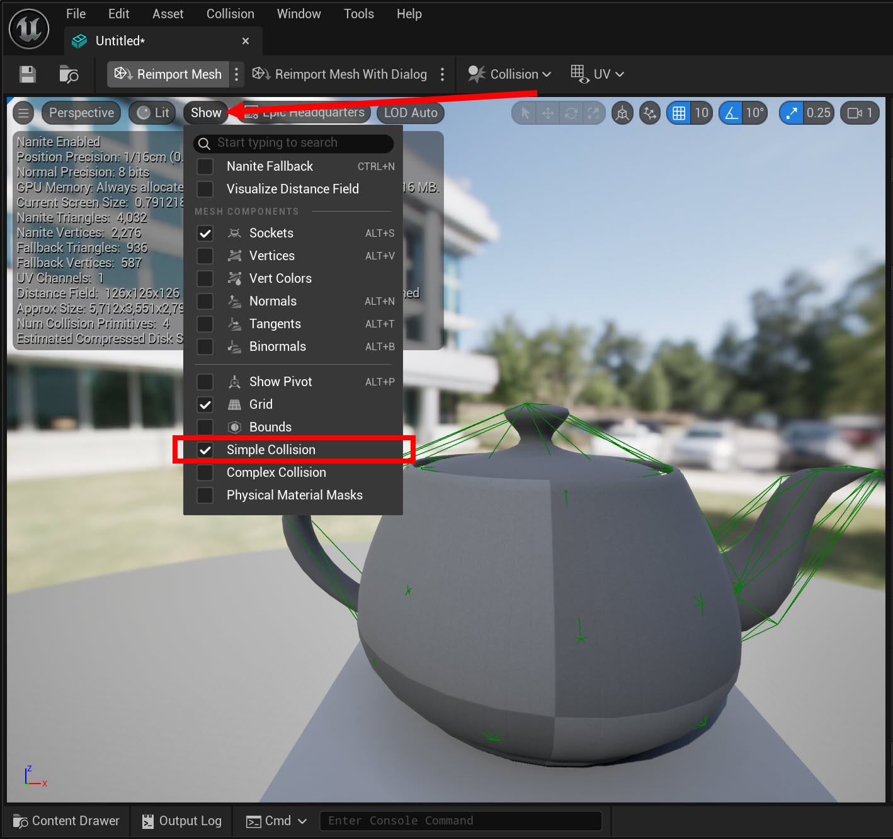The width and height of the screenshot is (893, 839).
Task: Enable Vertices display checkbox
Action: pos(205,256)
